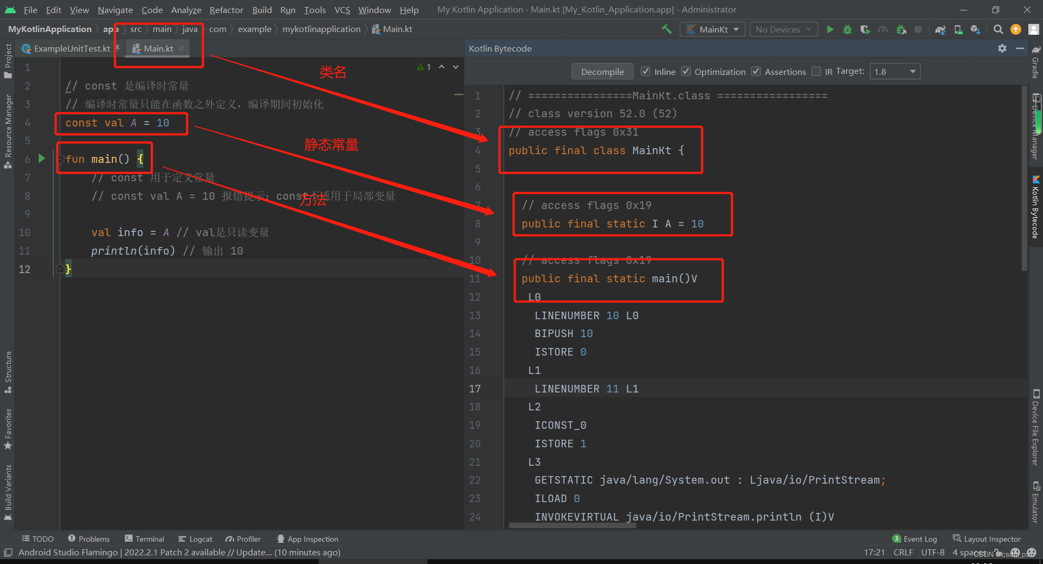
Task: Open Structure tool window
Action: (x=8, y=372)
